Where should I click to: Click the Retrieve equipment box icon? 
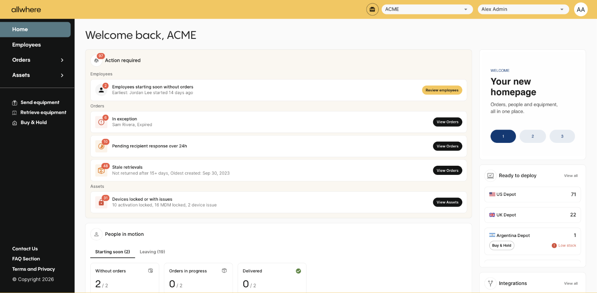pyautogui.click(x=15, y=112)
